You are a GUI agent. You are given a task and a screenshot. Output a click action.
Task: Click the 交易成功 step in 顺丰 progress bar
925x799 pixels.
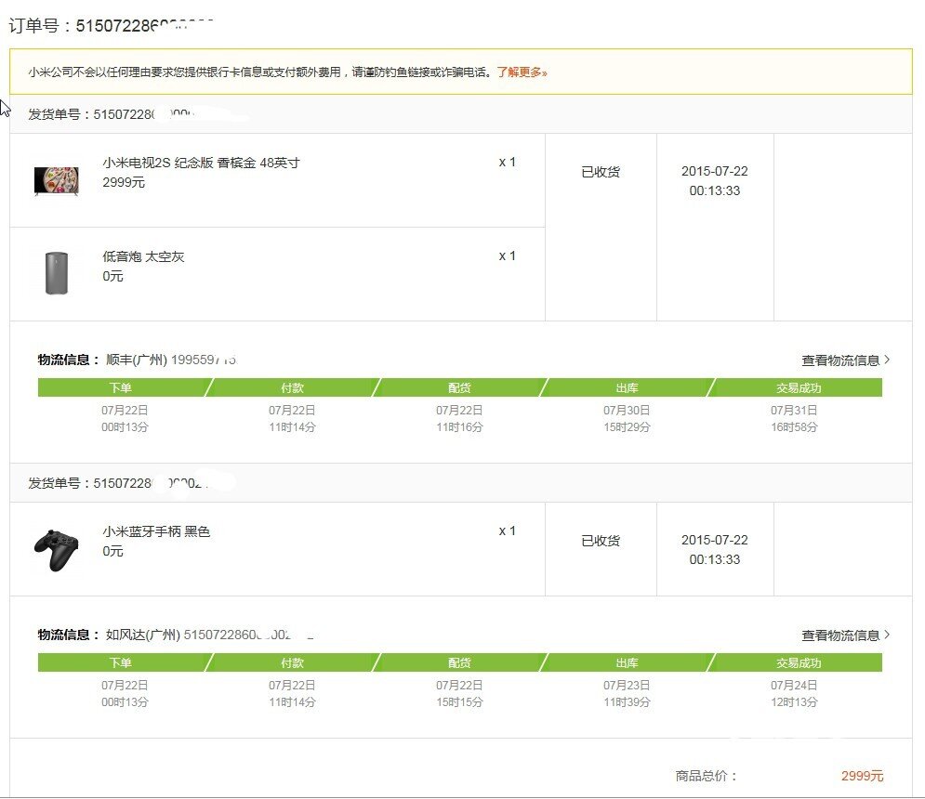tap(799, 387)
